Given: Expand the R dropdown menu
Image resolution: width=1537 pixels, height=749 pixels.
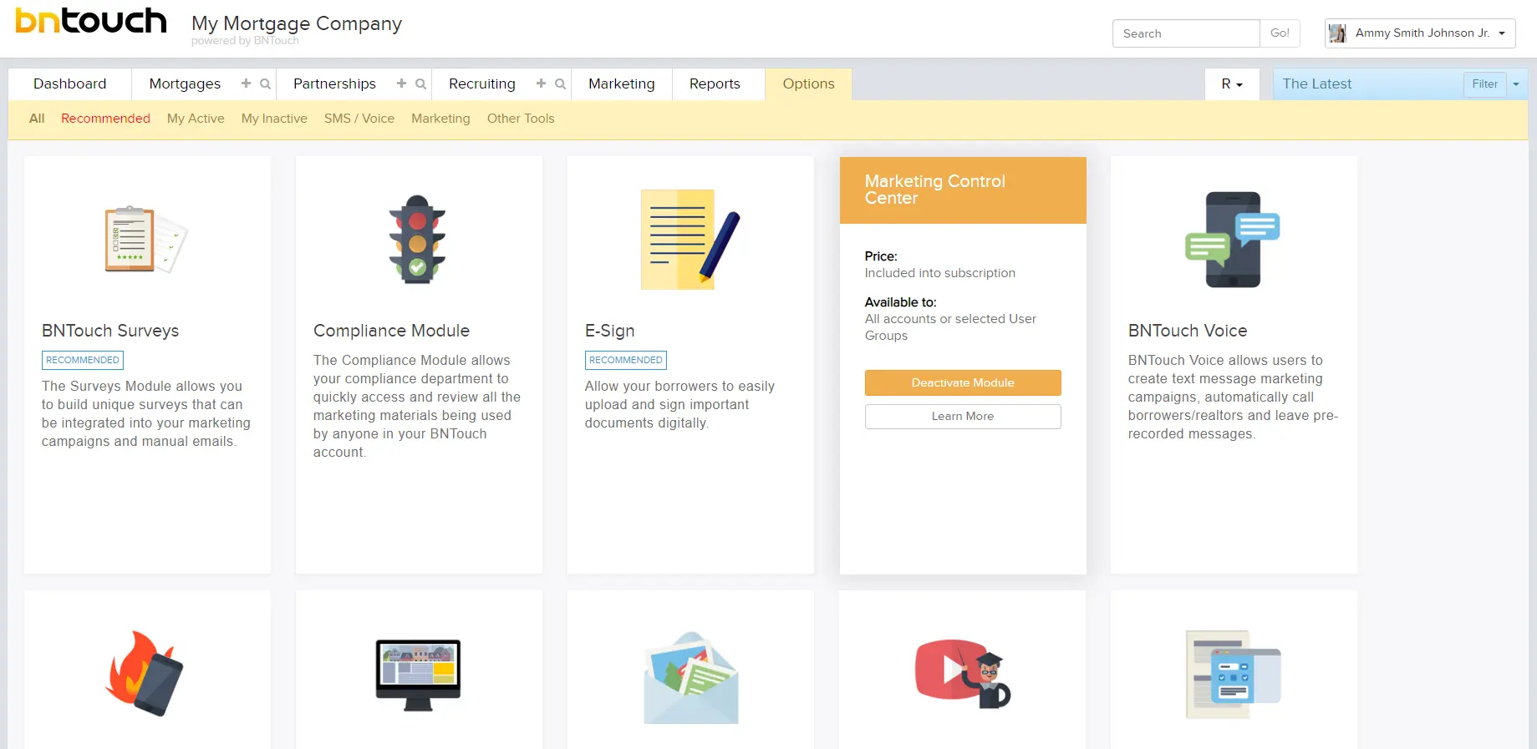Looking at the screenshot, I should point(1231,84).
